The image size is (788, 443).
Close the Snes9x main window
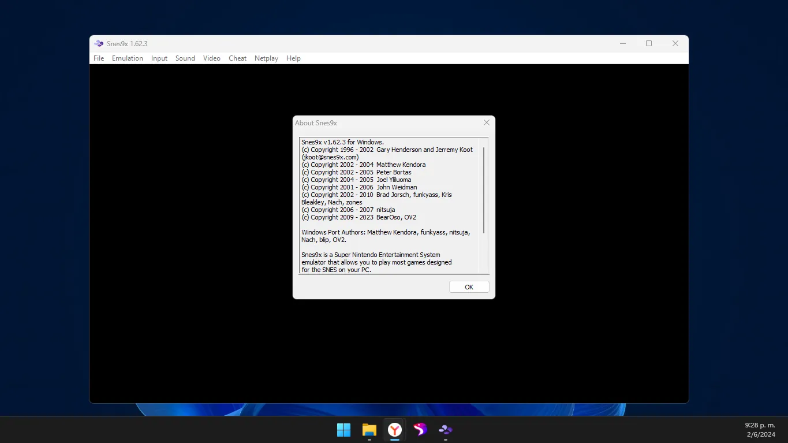675,43
